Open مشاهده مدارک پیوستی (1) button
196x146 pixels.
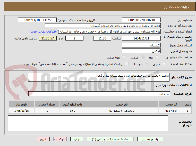coord(110,139)
